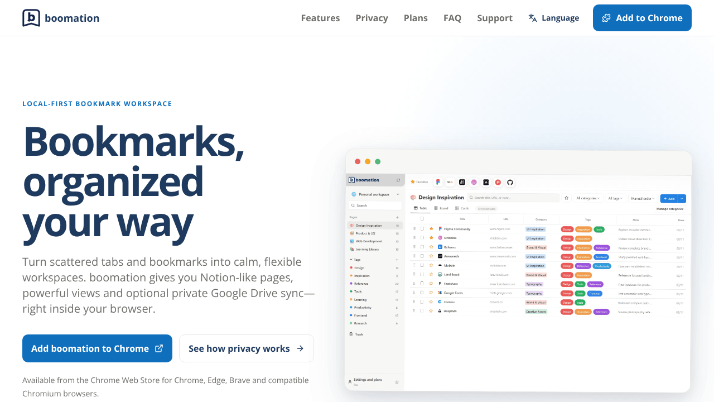Check the Unsplash row checkbox
Viewport: 714px width, 402px height.
[x=422, y=311]
